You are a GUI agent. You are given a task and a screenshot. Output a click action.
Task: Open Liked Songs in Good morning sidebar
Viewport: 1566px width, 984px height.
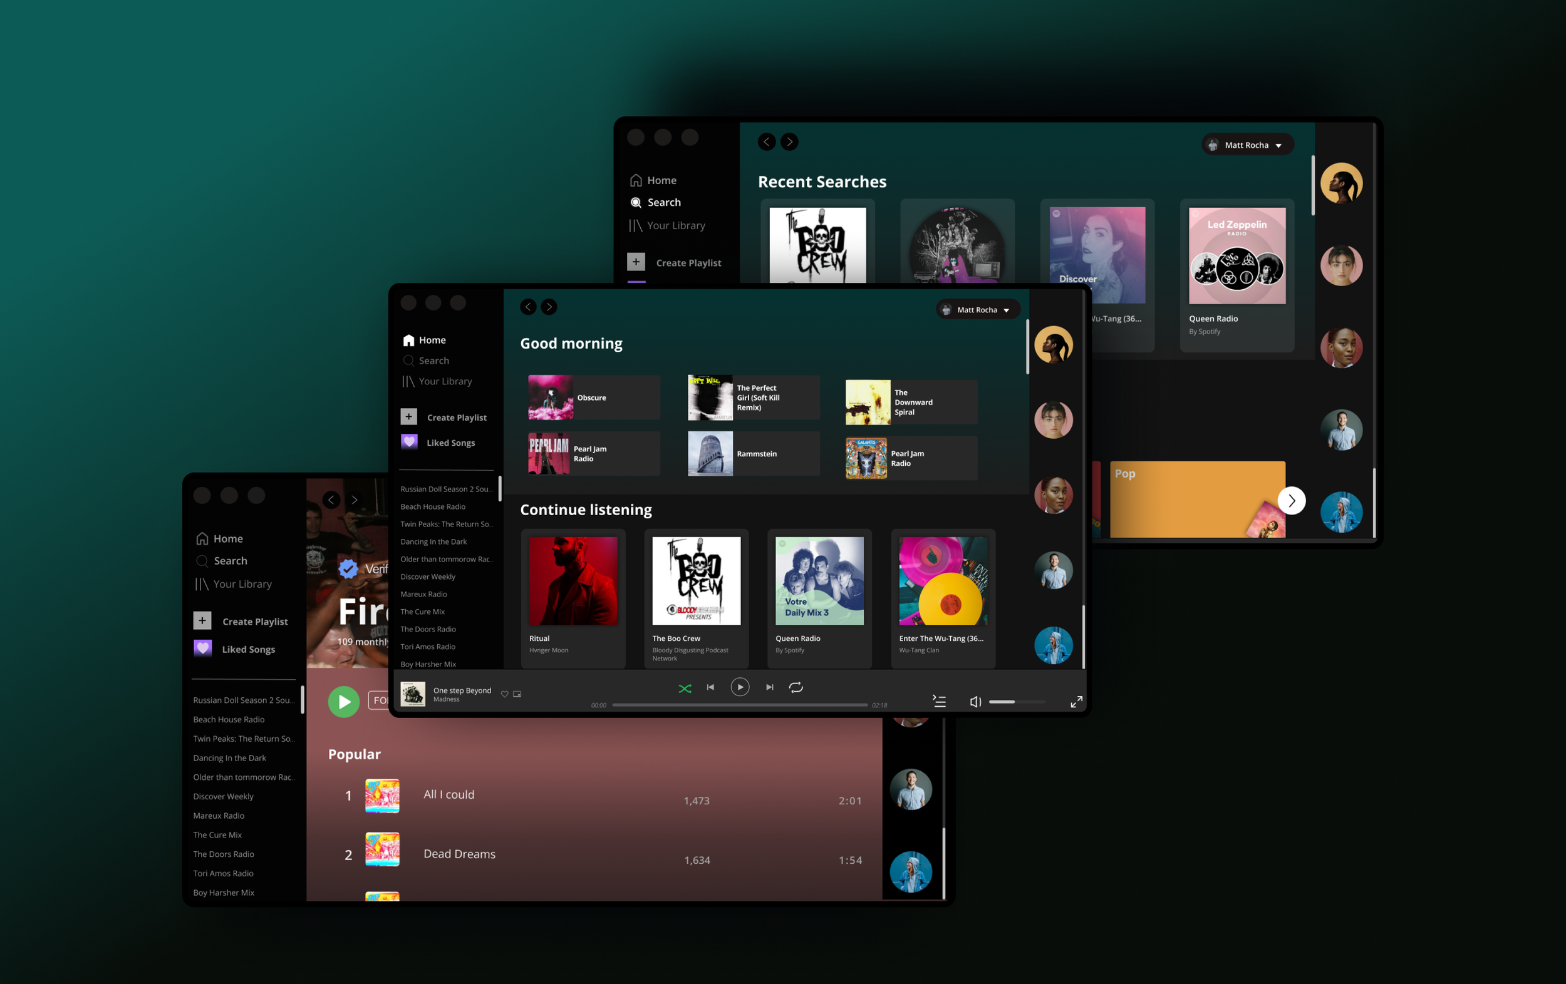(450, 443)
